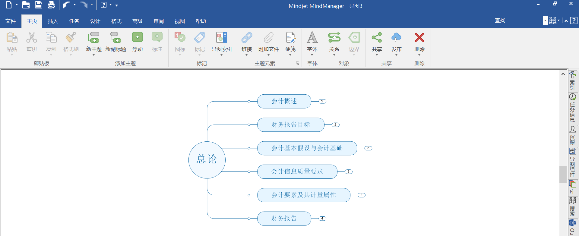The height and width of the screenshot is (236, 579).
Task: Select the central 总论 topic
Action: coord(207,160)
